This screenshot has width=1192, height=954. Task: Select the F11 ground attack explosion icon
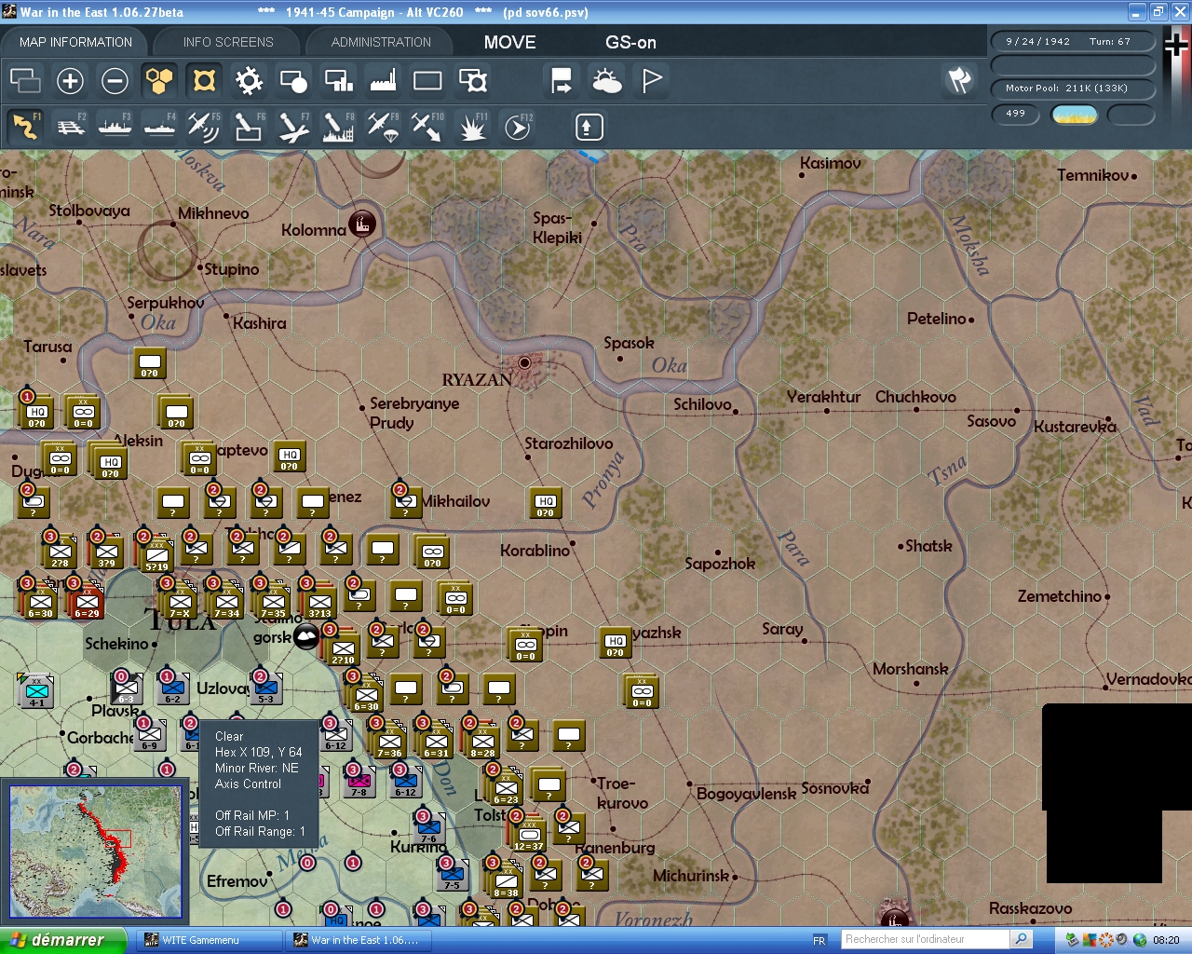coord(472,126)
